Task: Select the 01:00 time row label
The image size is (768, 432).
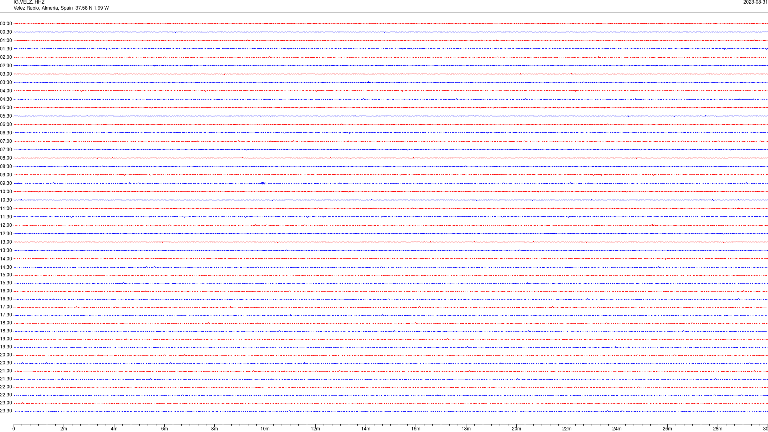Action: (x=6, y=40)
